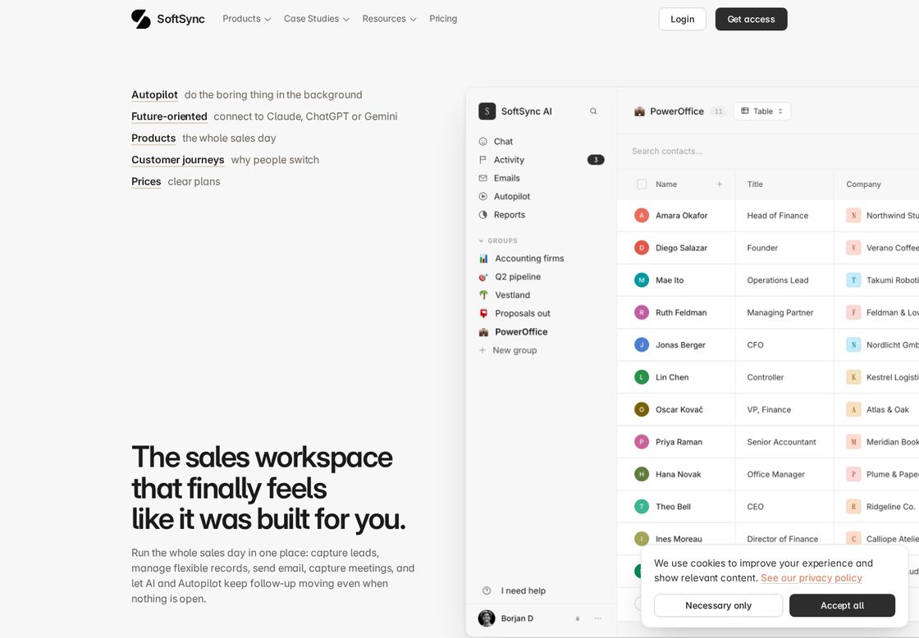Viewport: 919px width, 638px height.
Task: Select the PowerOffice group in sidebar
Action: tap(521, 331)
